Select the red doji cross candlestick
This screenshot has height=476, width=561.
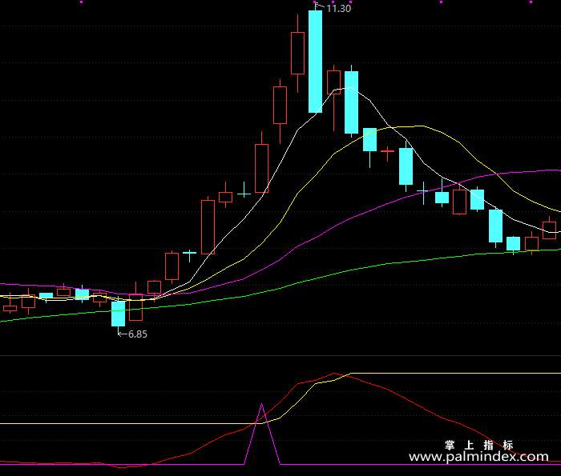387,153
